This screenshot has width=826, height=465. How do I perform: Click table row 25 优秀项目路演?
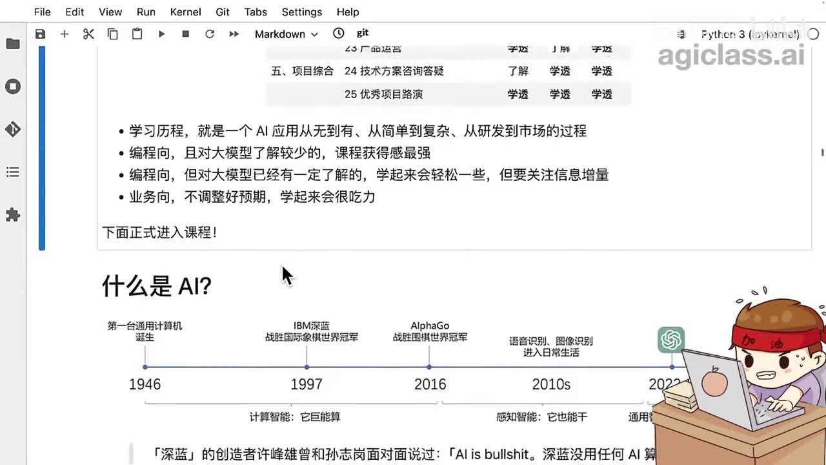tap(448, 94)
